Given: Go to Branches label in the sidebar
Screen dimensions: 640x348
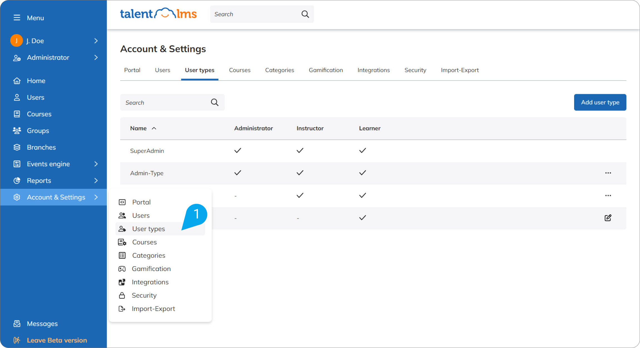Looking at the screenshot, I should [x=41, y=147].
